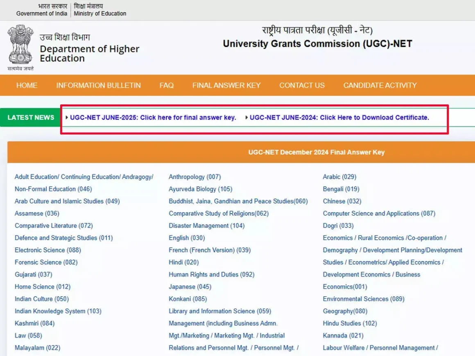The image size is (475, 356).
Task: Click the Bengali (019) link
Action: pyautogui.click(x=341, y=189)
